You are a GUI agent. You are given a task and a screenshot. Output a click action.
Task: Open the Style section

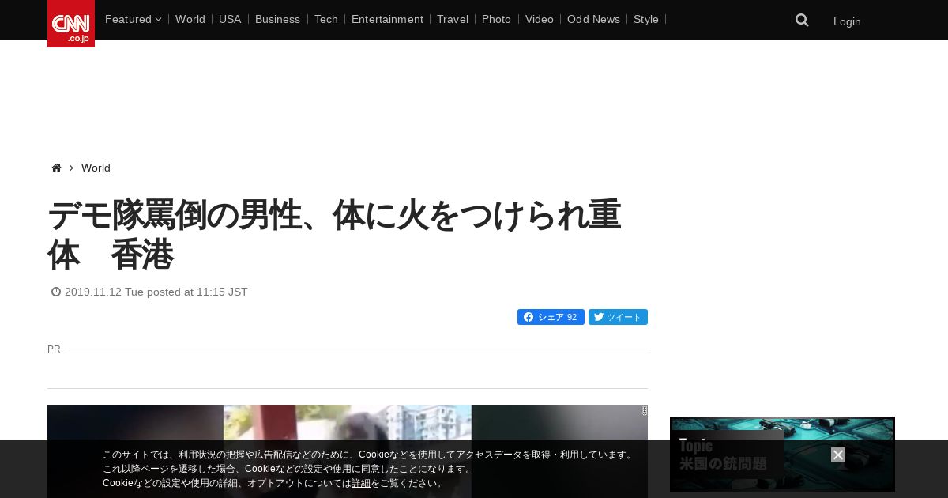point(646,19)
